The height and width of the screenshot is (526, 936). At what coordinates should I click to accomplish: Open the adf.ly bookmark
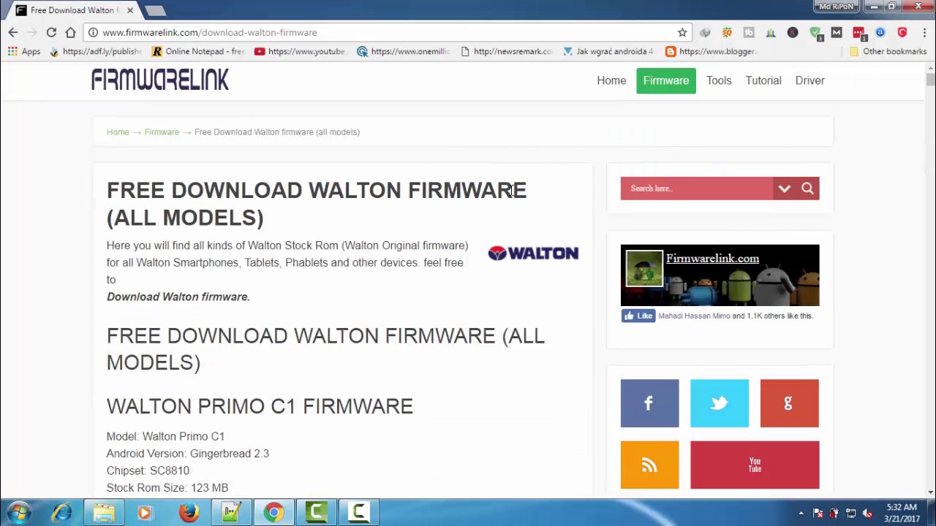(96, 51)
